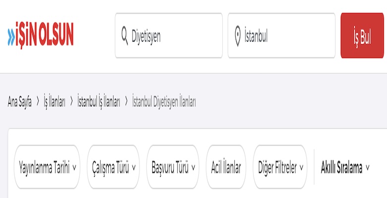
Task: Open İş İlanları breadcrumb link
Action: click(55, 102)
